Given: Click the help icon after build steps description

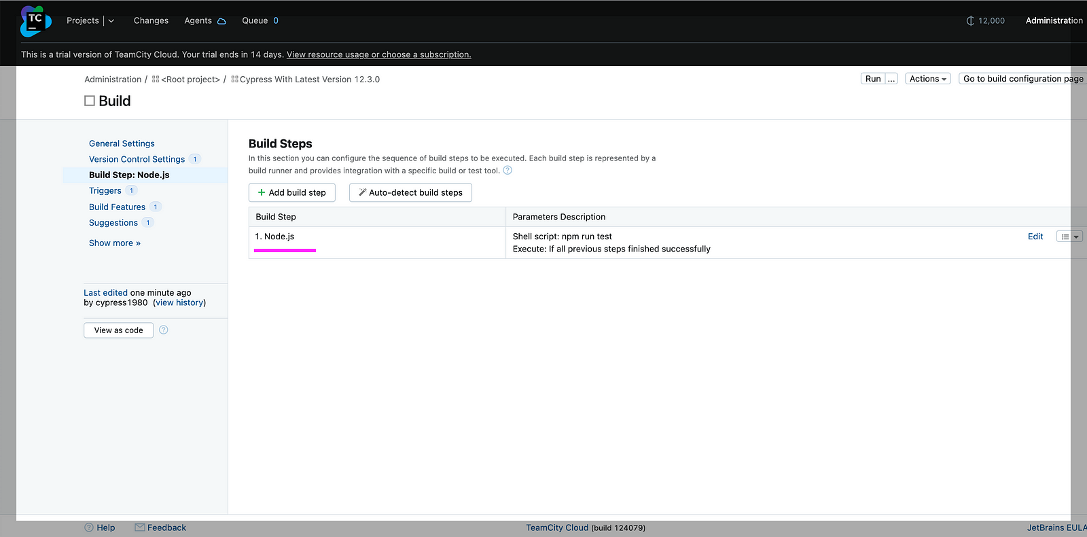Looking at the screenshot, I should point(507,171).
